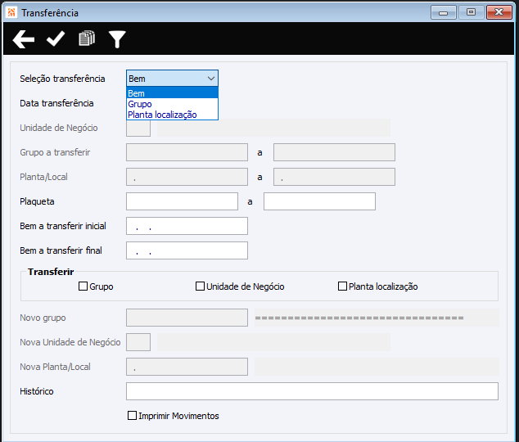
Task: Click the copy documents toolbar icon
Action: (x=87, y=38)
